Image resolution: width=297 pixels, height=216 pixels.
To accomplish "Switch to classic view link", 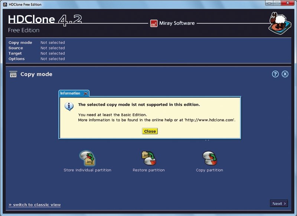I will click(x=35, y=204).
